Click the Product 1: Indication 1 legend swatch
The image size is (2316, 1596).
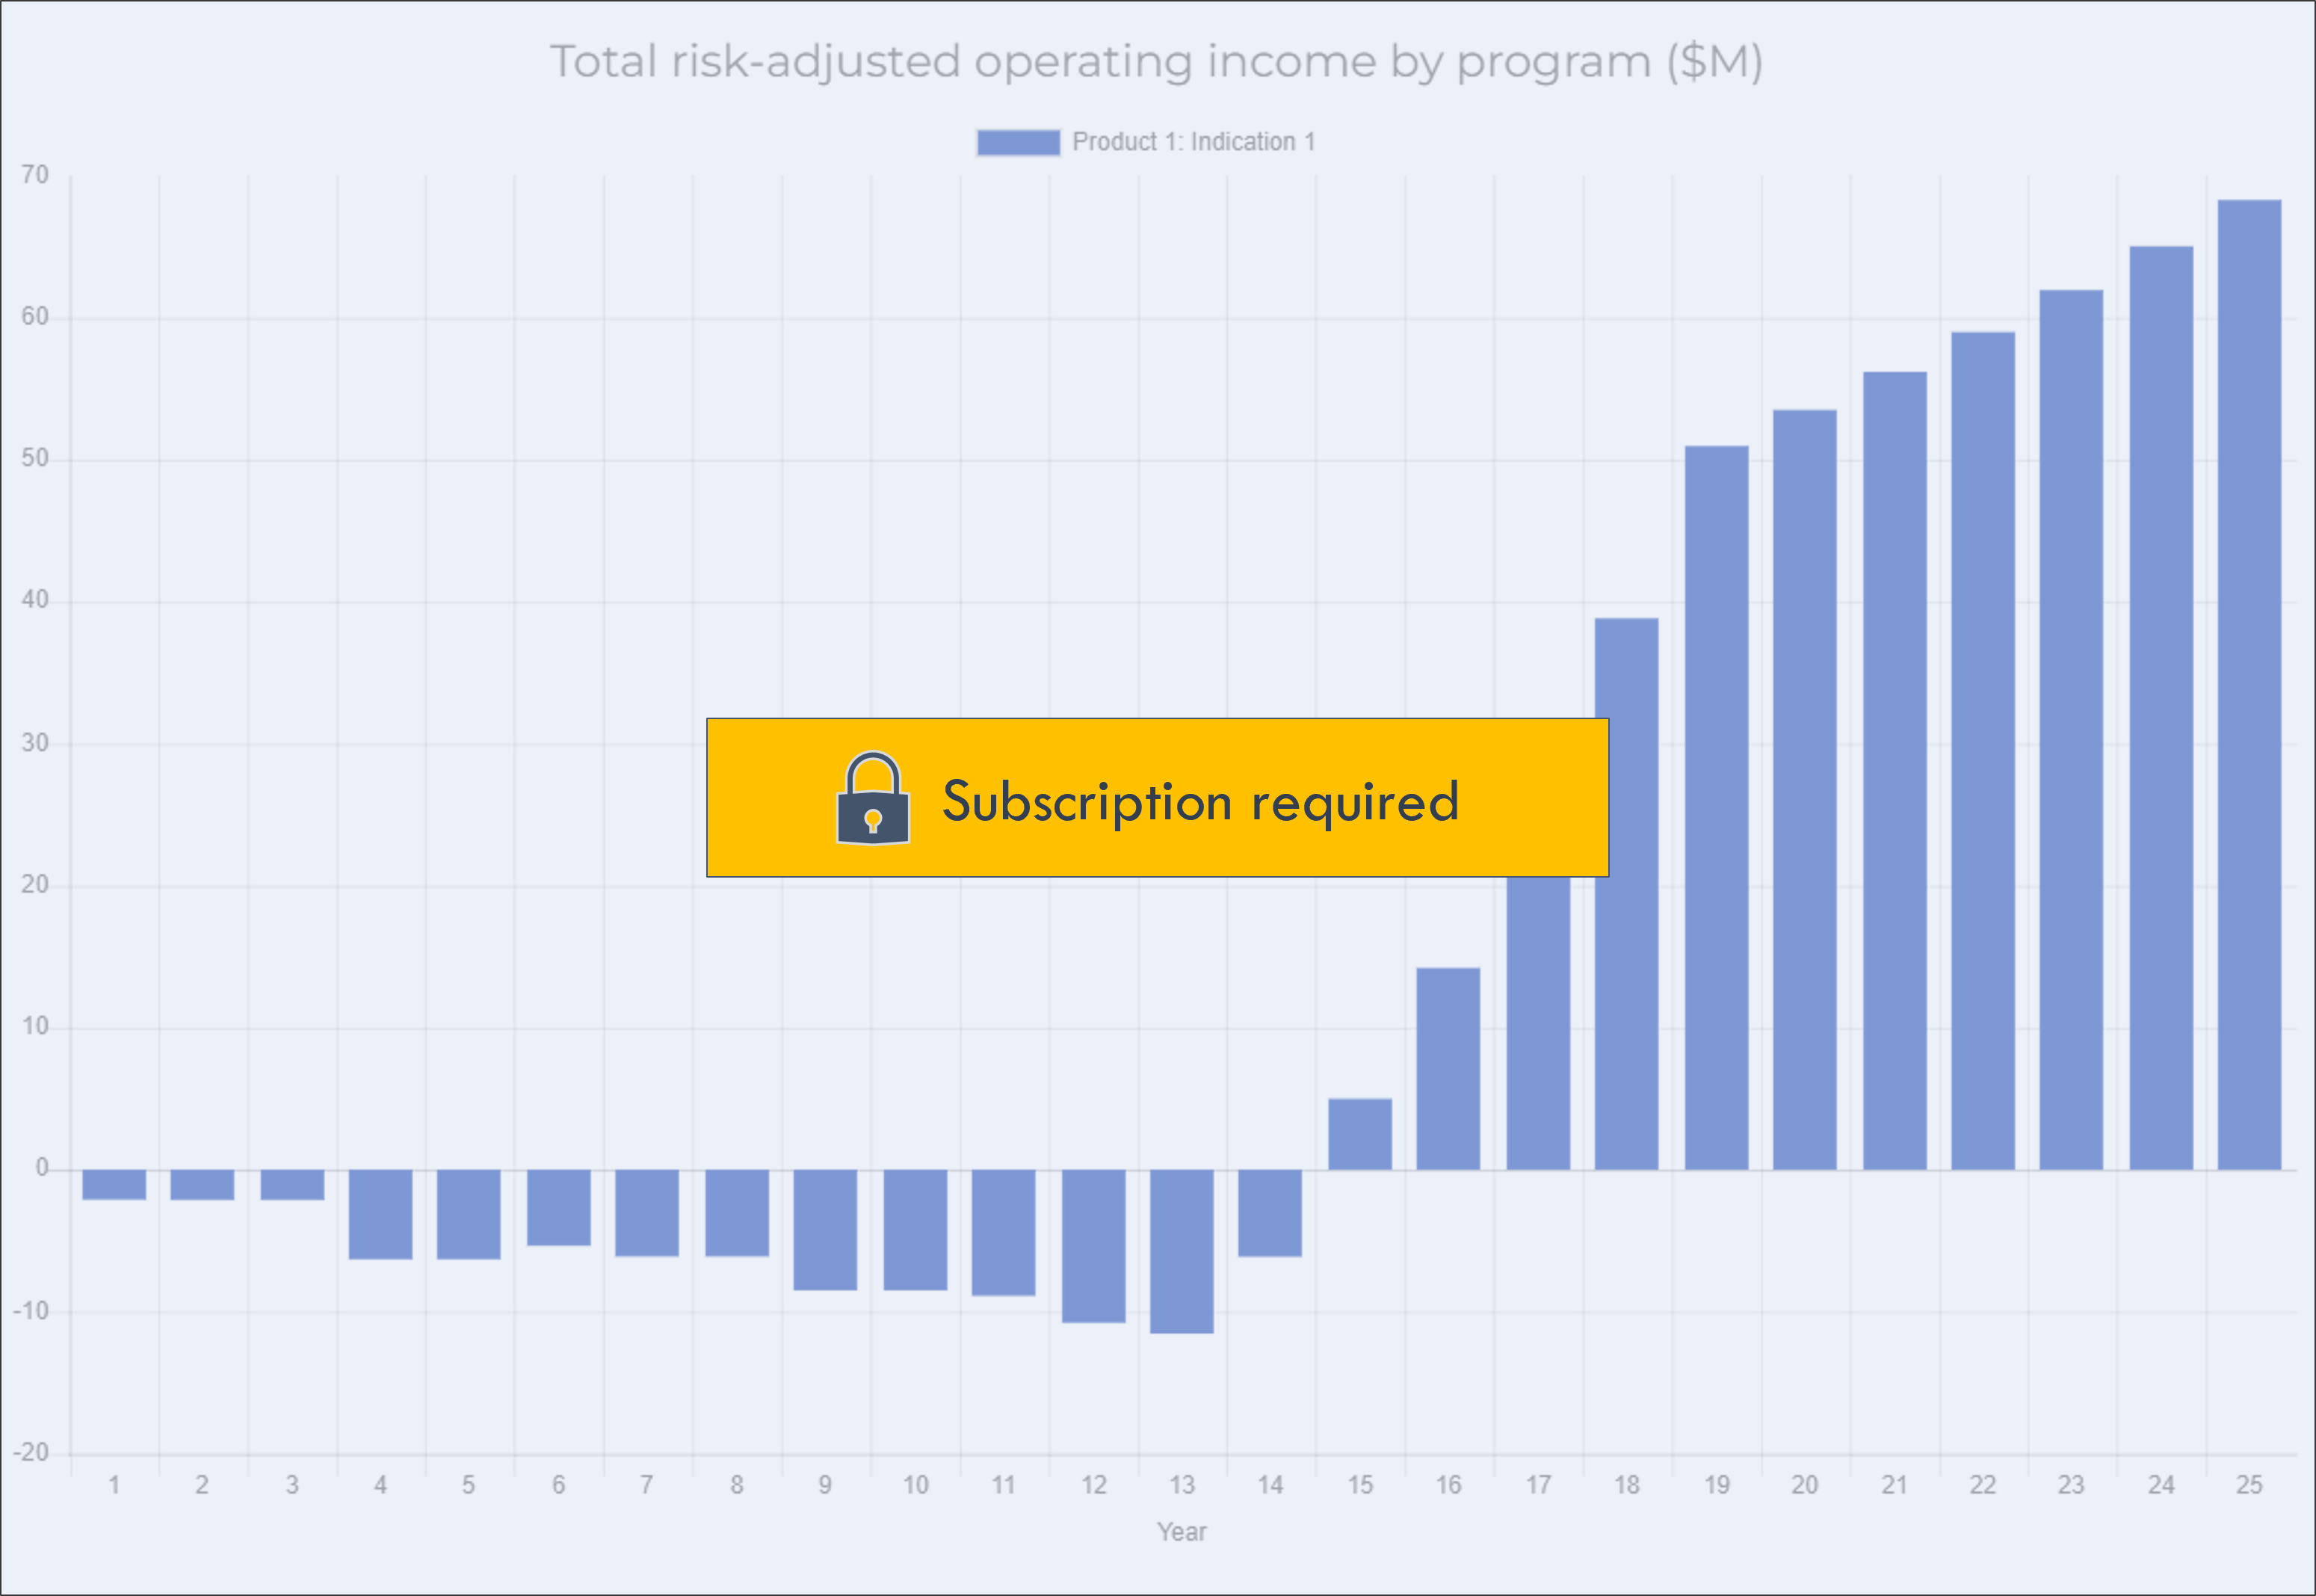[1018, 142]
